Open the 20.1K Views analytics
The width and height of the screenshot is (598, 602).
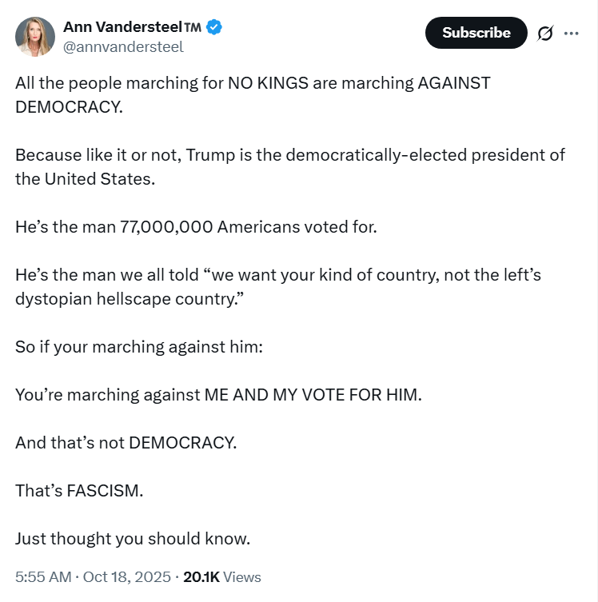pyautogui.click(x=222, y=576)
